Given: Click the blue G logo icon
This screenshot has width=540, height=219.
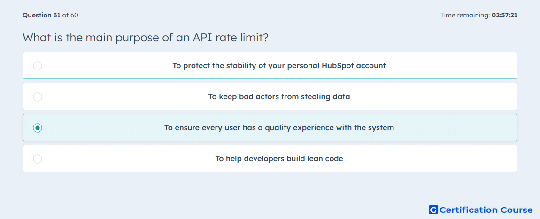Looking at the screenshot, I should 433,210.
